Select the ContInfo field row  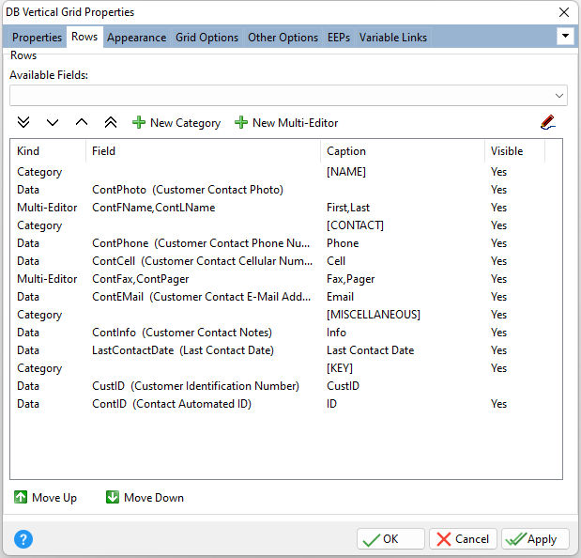point(286,333)
